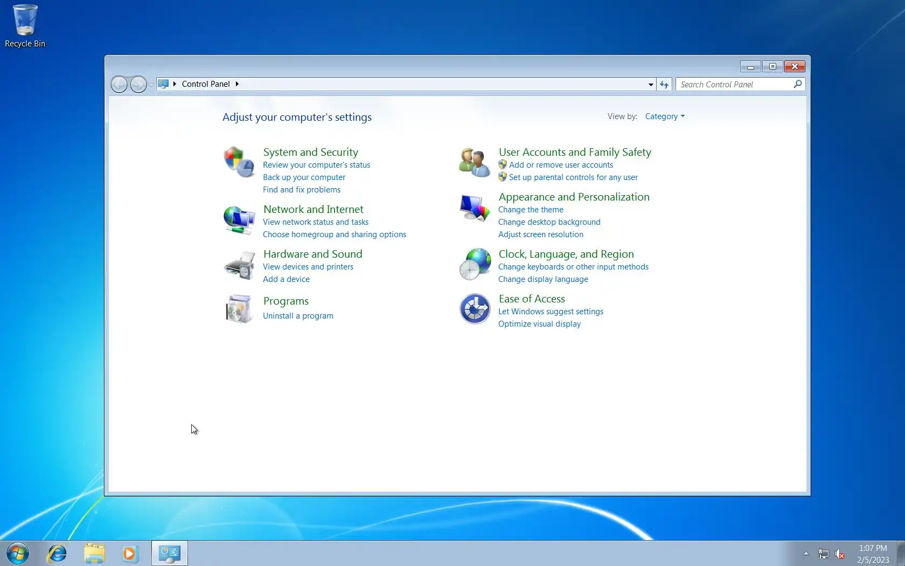This screenshot has height=566, width=905.
Task: Click the Control Panel breadcrumb item
Action: (x=206, y=84)
